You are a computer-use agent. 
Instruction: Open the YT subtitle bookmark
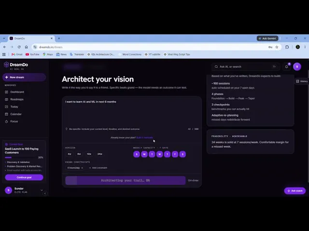pyautogui.click(x=153, y=54)
